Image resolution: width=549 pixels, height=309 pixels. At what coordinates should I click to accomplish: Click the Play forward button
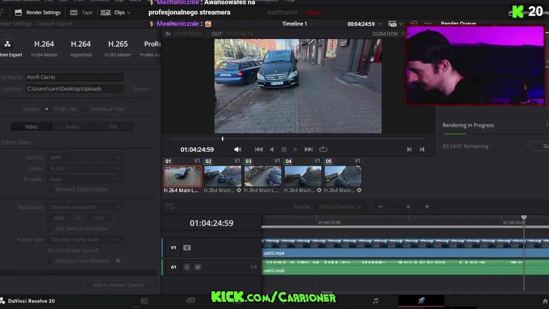point(296,149)
